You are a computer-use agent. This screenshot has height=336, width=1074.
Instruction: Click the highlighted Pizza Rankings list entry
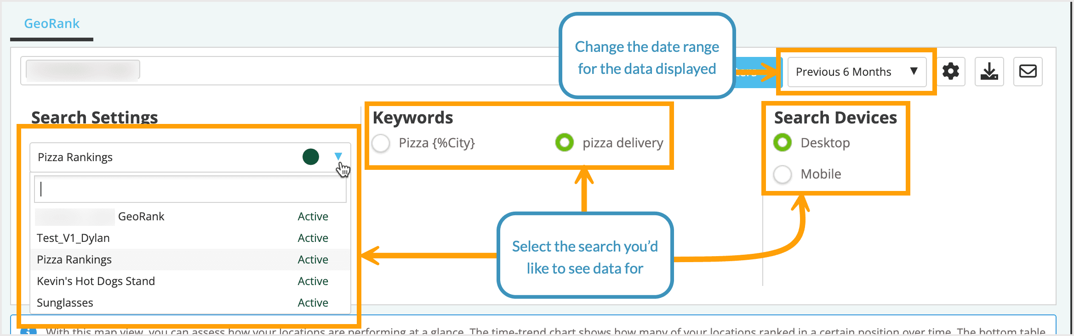click(74, 259)
